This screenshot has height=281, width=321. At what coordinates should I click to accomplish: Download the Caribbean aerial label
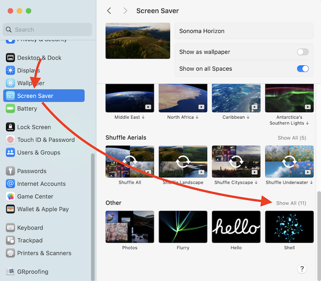tap(236, 117)
